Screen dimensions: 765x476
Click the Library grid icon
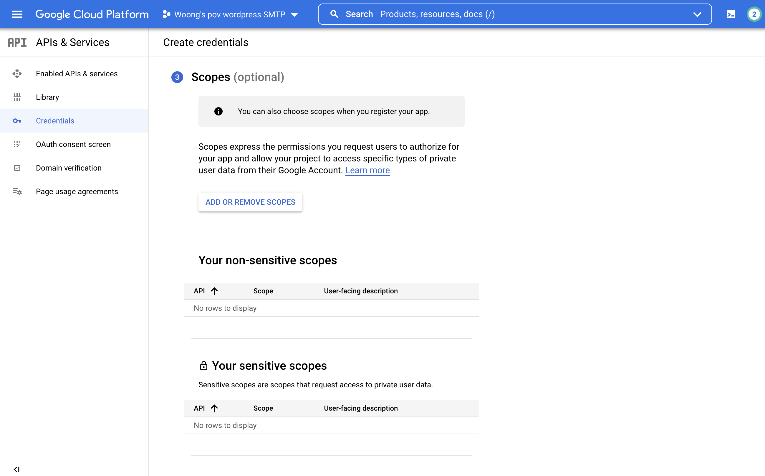17,97
